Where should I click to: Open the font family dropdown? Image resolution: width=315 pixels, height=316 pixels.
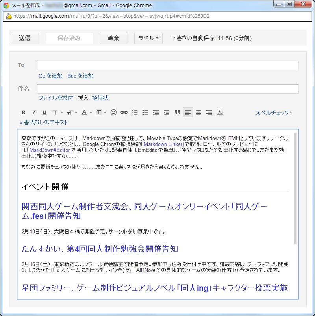point(56,112)
